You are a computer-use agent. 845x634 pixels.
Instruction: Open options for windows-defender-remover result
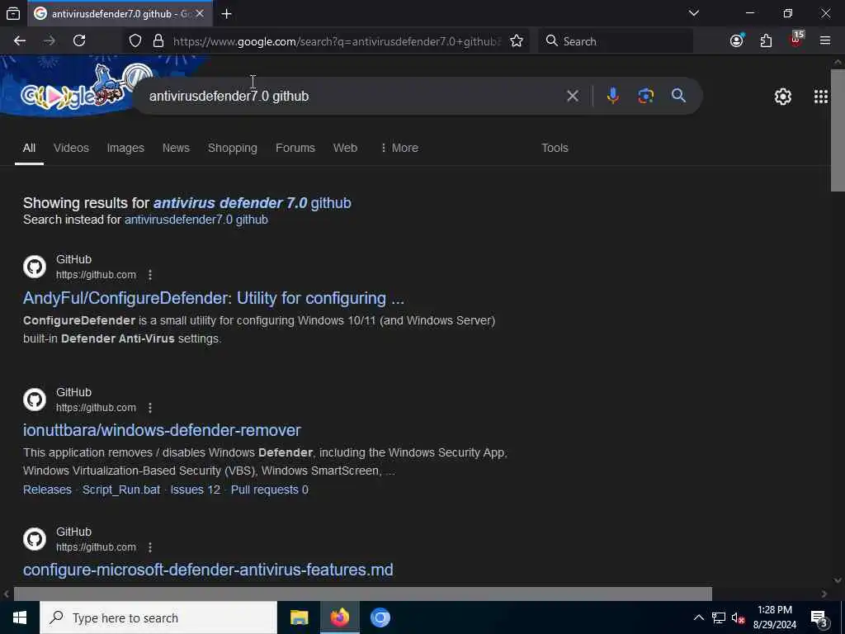coord(150,408)
